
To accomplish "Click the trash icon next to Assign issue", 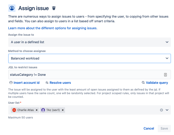I will [x=54, y=8].
